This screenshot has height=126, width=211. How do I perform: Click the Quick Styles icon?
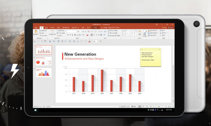tap(145, 33)
